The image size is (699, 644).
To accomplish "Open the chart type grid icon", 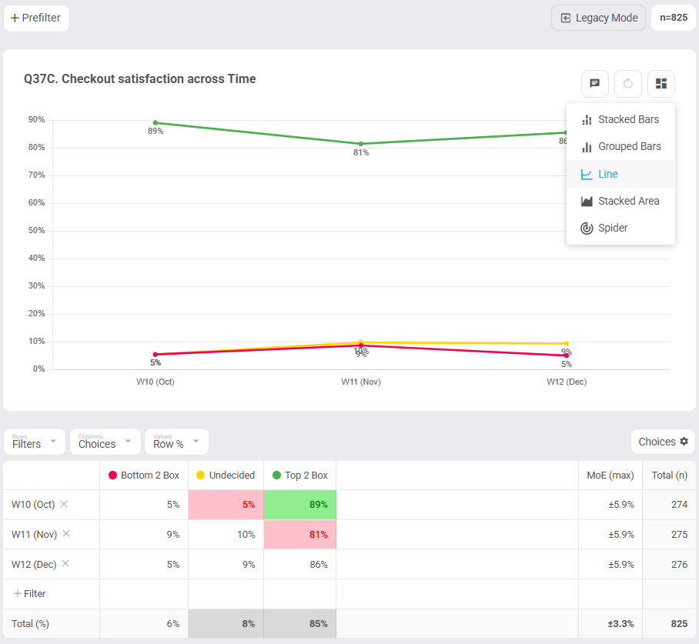I will click(661, 83).
